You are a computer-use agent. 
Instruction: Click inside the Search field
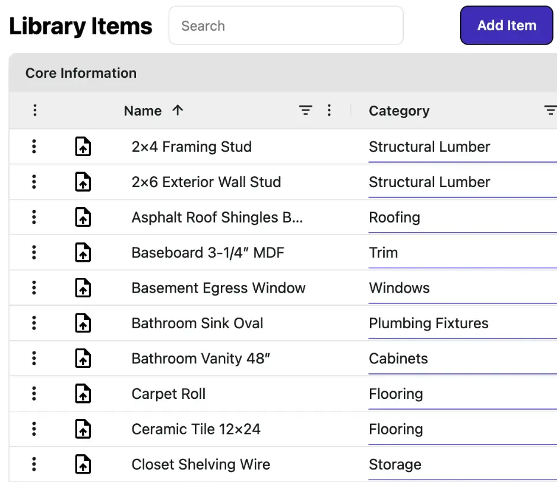(x=286, y=26)
